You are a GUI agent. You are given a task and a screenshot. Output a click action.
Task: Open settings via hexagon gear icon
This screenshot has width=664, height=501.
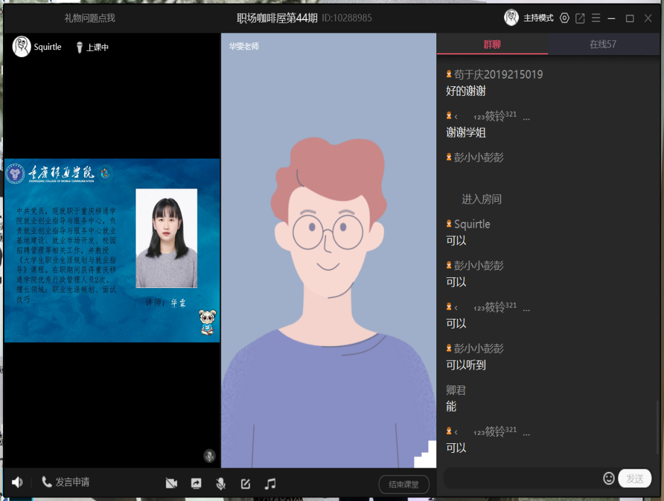(564, 18)
